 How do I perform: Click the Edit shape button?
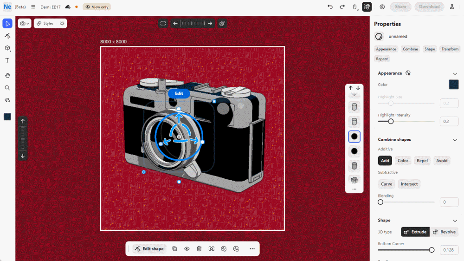pyautogui.click(x=149, y=249)
